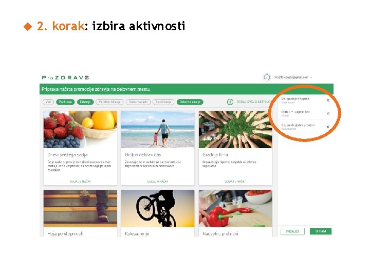370x277 pixels.
Task: Click the ProZDRAV2 logo
Action: (x=65, y=77)
